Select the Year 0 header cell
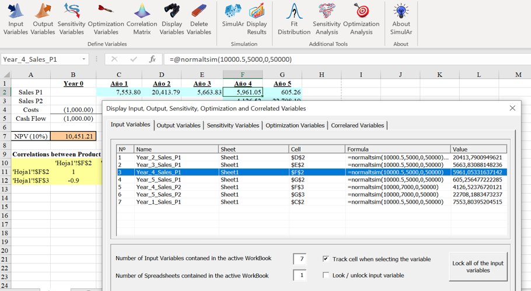 [73, 83]
